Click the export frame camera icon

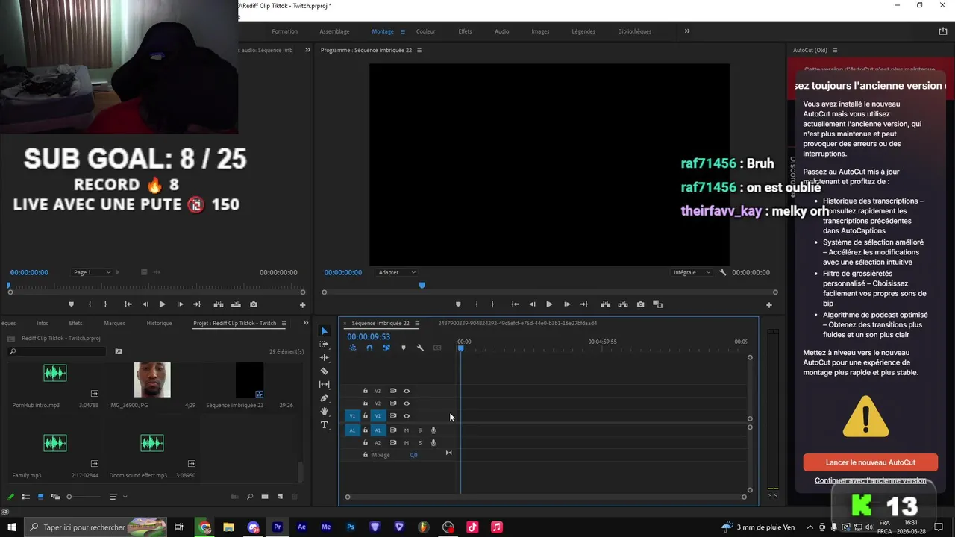tap(640, 304)
